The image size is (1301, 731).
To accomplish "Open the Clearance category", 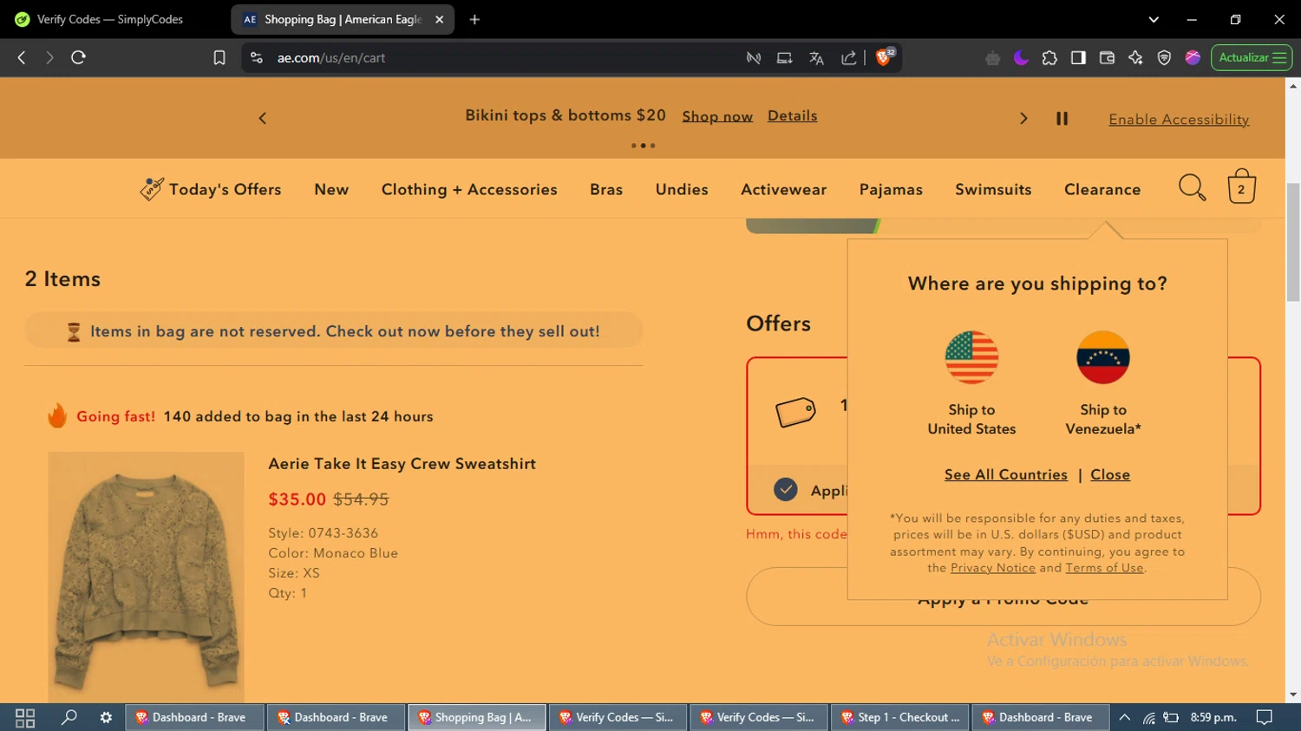I will [x=1102, y=189].
